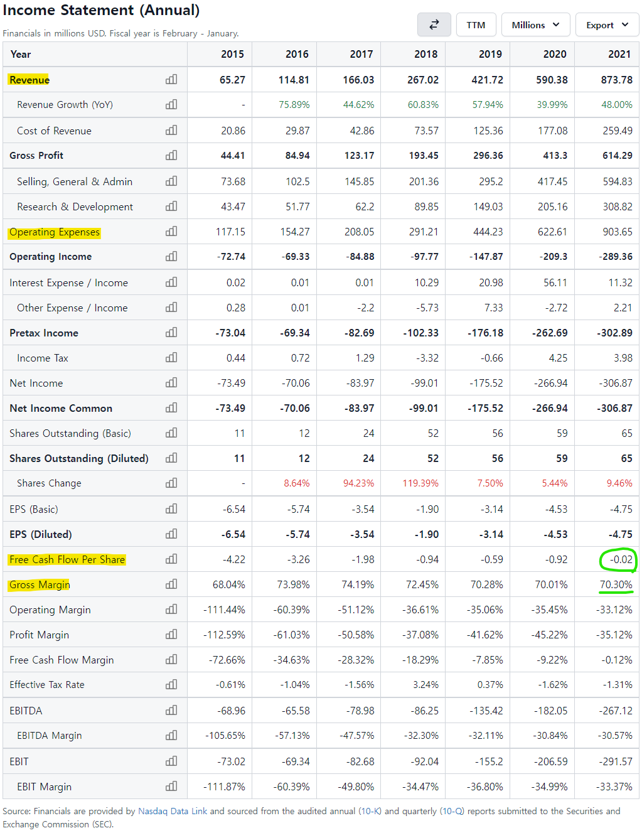The width and height of the screenshot is (642, 833).
Task: Show chart for EBIT Margin row
Action: 171,787
